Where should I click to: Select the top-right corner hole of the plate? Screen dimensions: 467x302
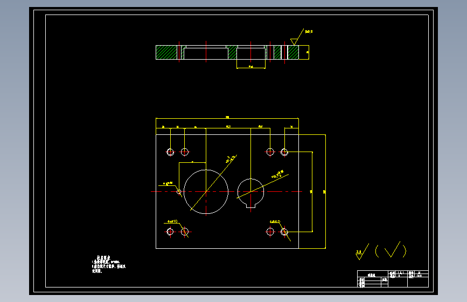click(x=284, y=152)
